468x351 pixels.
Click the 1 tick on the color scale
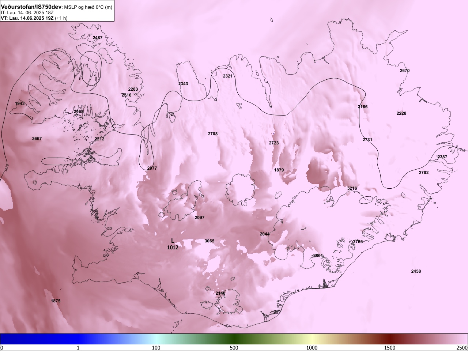78,347
